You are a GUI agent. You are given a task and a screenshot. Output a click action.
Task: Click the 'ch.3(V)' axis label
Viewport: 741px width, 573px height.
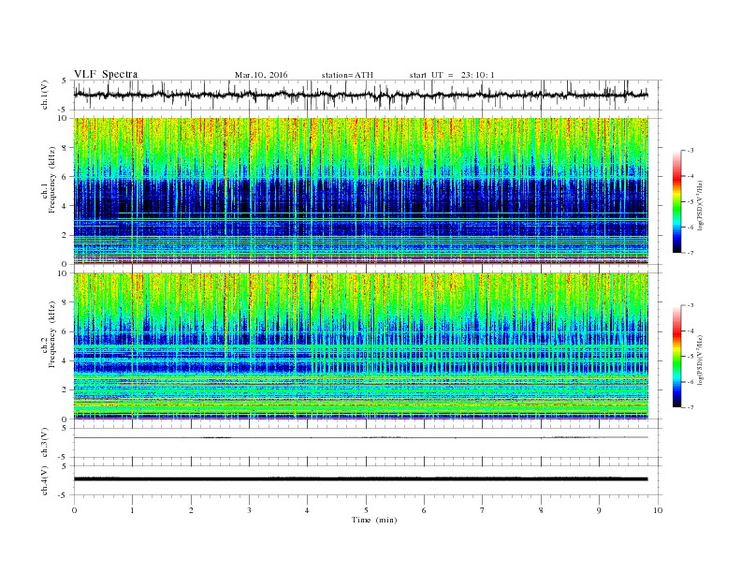click(45, 443)
